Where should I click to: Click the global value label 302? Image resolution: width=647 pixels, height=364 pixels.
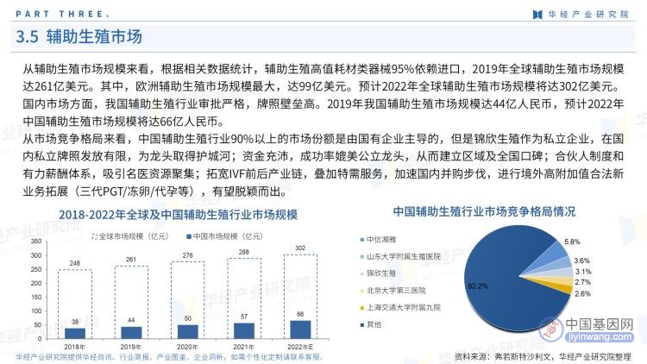point(300,248)
